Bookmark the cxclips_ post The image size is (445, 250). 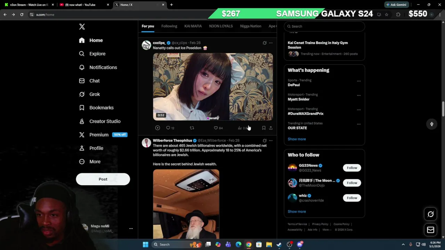264,128
